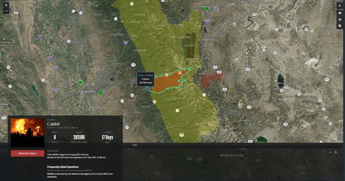Zoom in the map with the plus button
The image size is (345, 181).
[x=6, y=5]
